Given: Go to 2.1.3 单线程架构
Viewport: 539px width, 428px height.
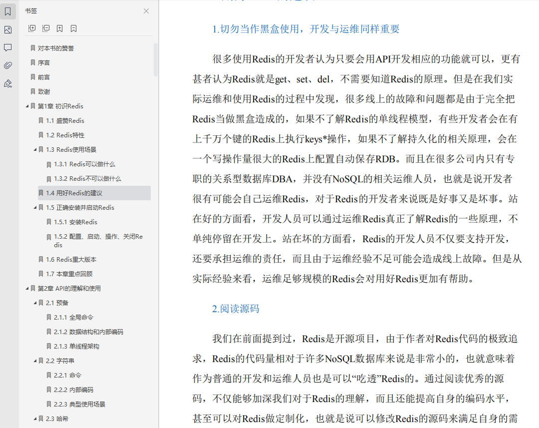Looking at the screenshot, I should point(76,346).
